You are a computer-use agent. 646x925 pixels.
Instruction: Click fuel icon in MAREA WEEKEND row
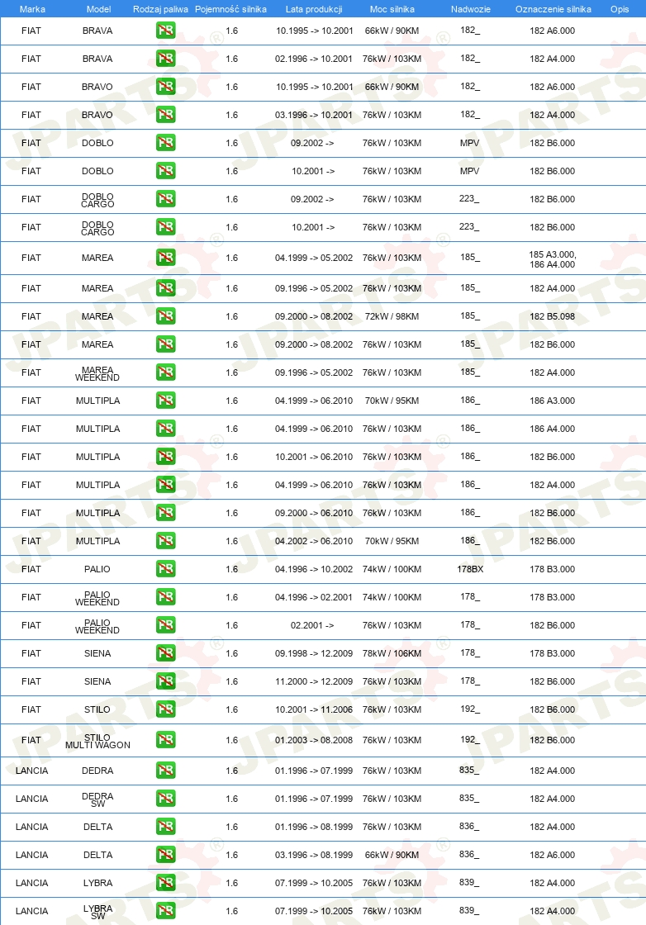(166, 372)
